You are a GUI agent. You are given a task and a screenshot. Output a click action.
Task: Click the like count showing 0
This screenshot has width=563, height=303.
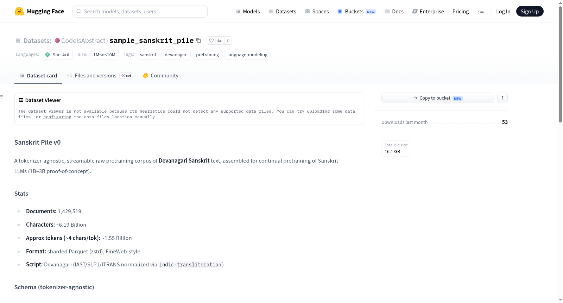(x=228, y=40)
